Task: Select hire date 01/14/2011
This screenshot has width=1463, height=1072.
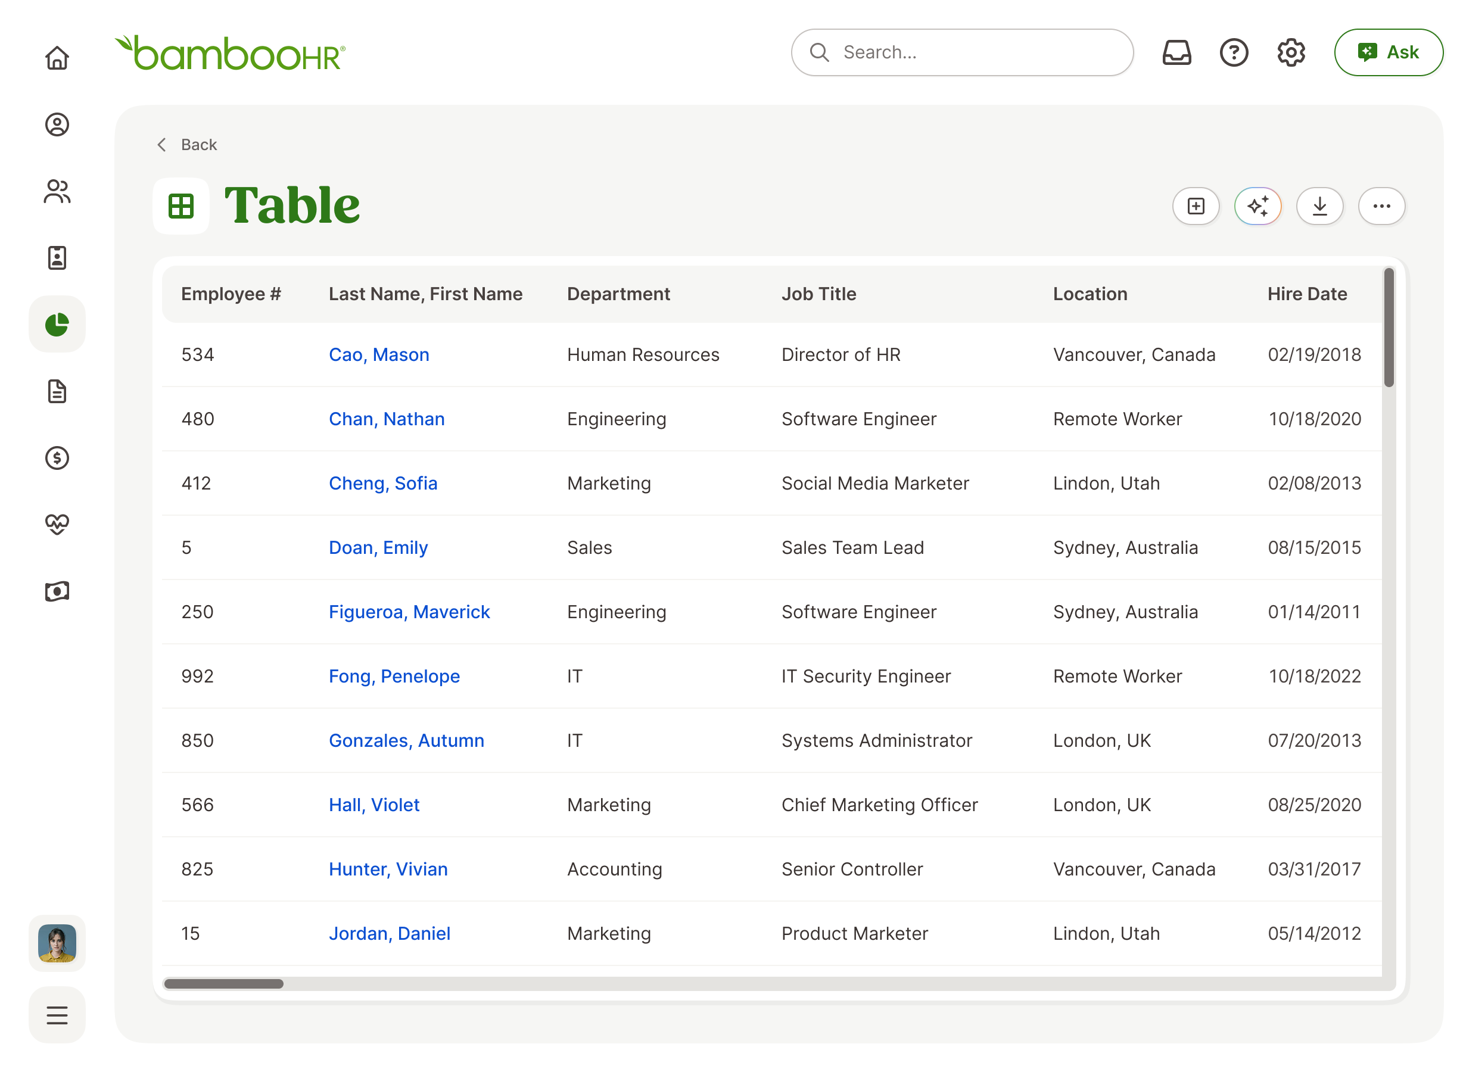Action: [1313, 611]
